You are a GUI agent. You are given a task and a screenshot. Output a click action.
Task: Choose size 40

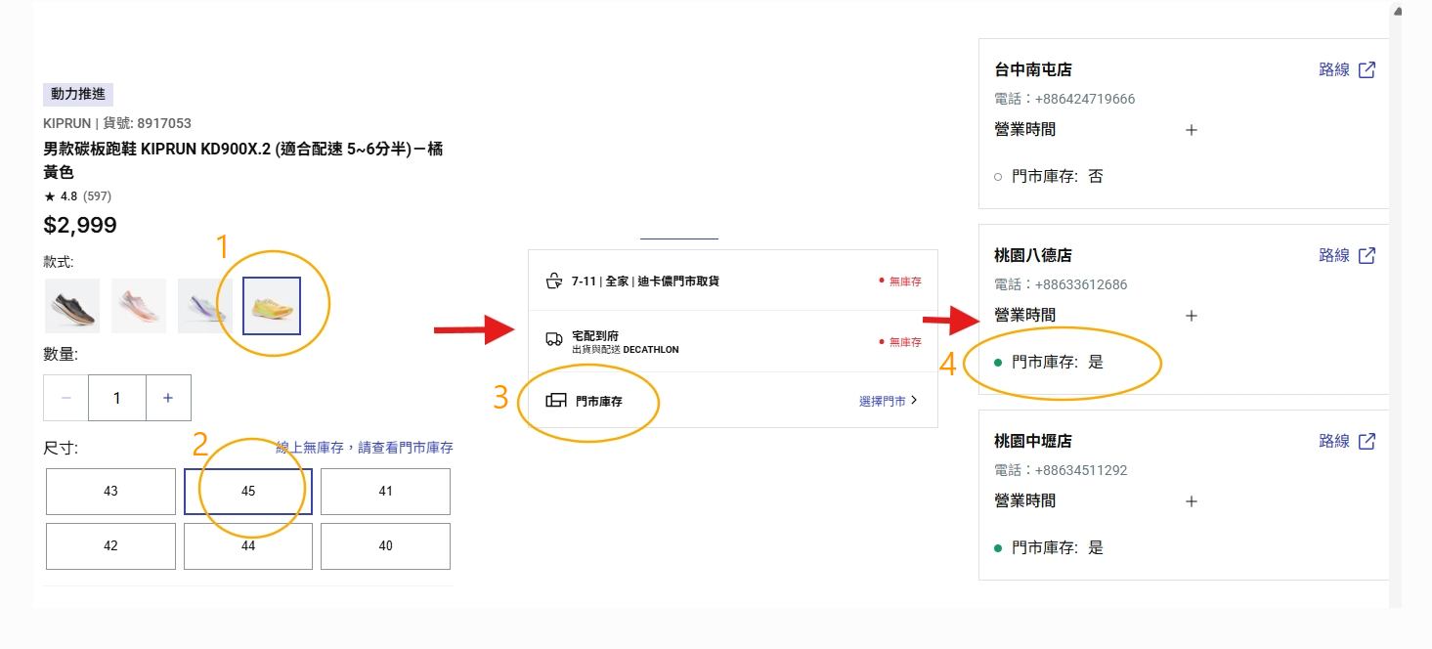coord(385,546)
